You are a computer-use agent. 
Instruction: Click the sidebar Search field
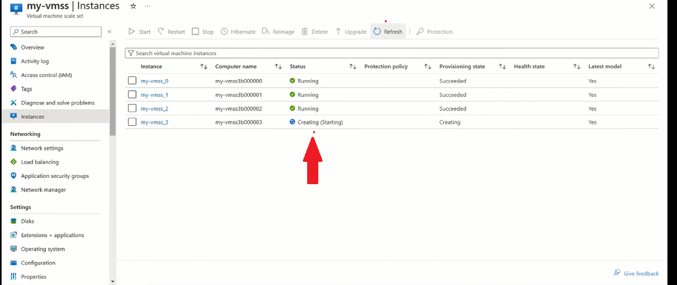click(x=56, y=32)
